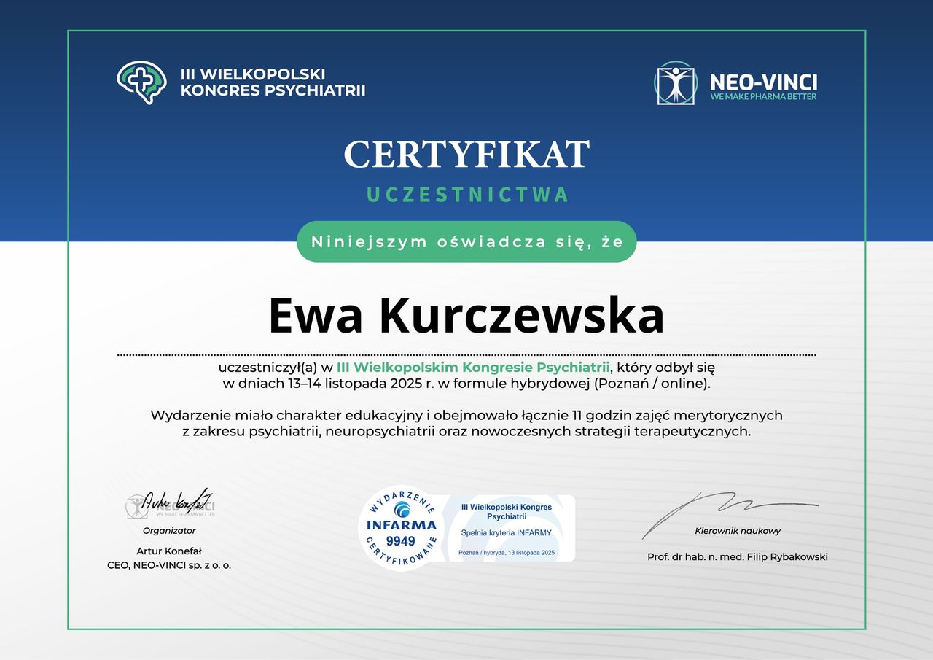Click the III Wielkopolski Kongres Psychiatrii header title

point(273,82)
